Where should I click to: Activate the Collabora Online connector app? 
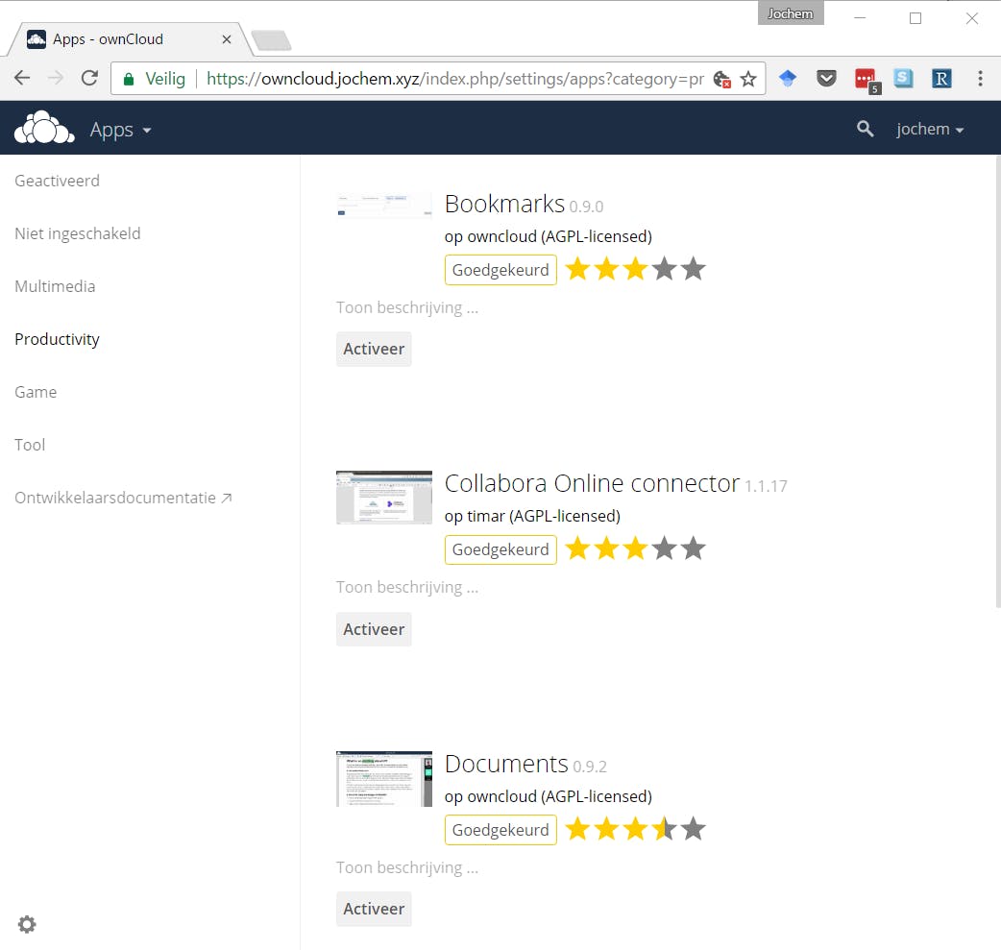point(374,629)
